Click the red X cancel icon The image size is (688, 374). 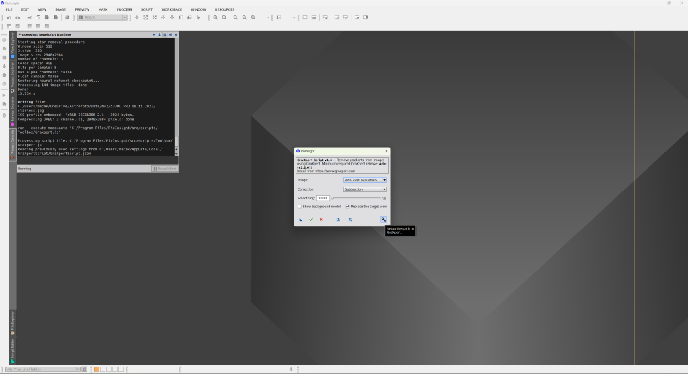point(321,220)
